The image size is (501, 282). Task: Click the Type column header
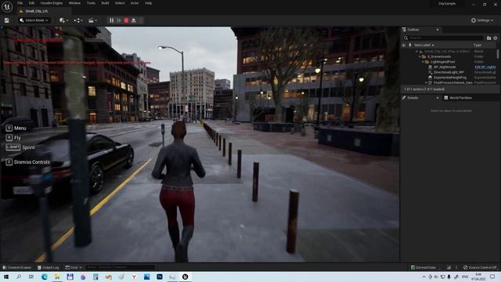(478, 45)
